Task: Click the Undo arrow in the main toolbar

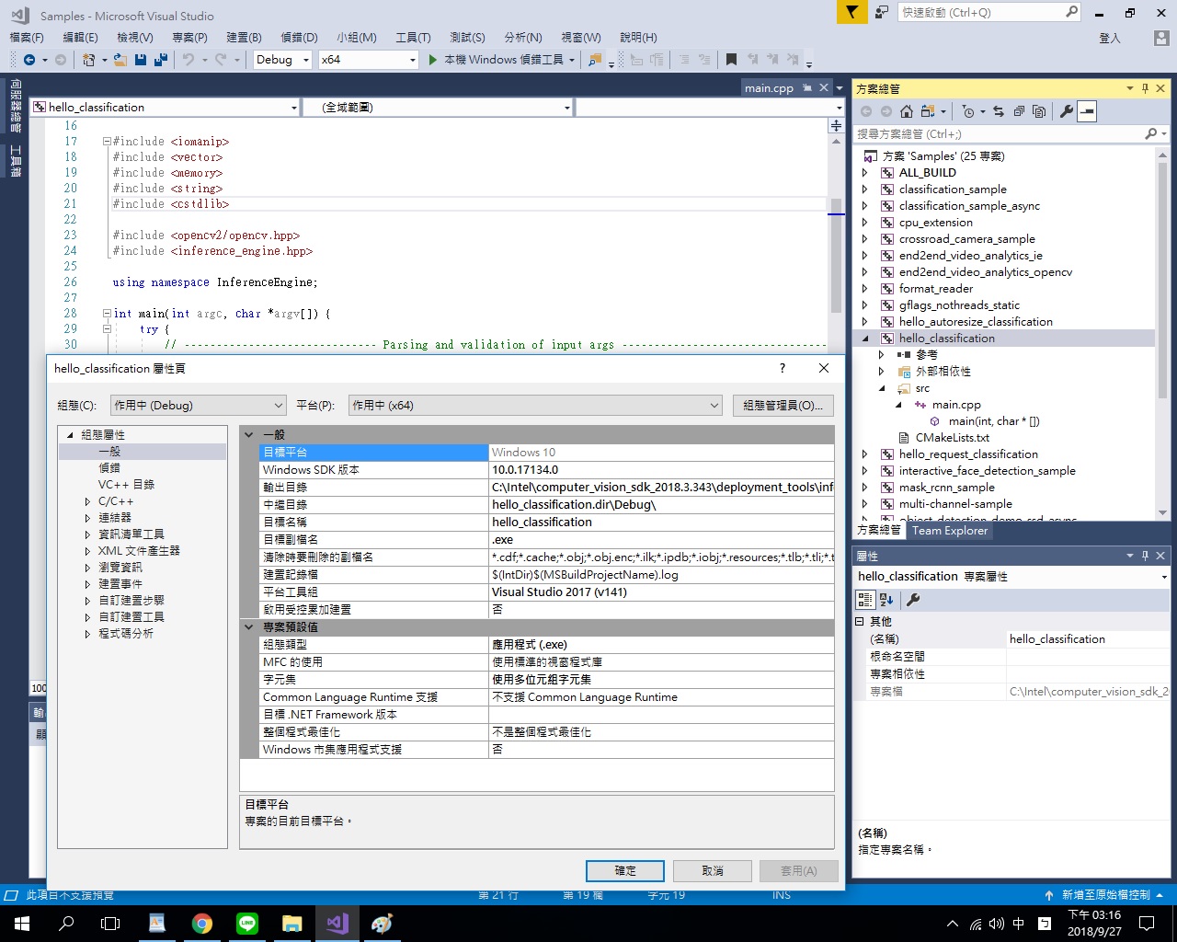Action: (x=188, y=60)
